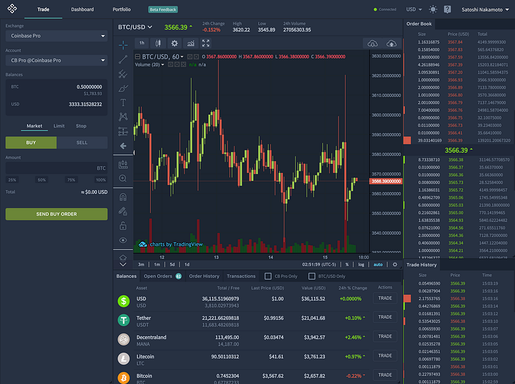Toggle percent scale on chart
Screen dimensions: 515x384
(x=347, y=264)
